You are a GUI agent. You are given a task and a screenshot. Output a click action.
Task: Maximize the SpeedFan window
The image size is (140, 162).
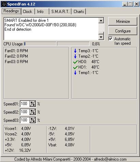pyautogui.click(x=130, y=4)
